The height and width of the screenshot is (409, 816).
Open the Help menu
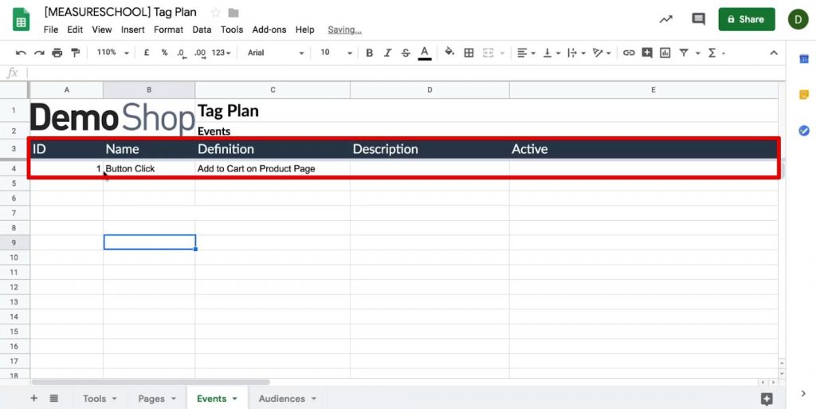point(305,29)
